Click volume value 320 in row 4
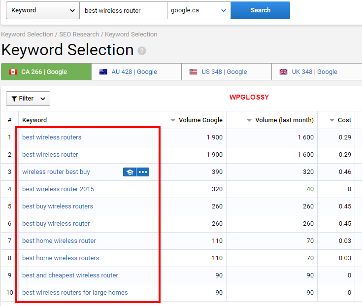The width and height of the screenshot is (362, 306). (217, 189)
